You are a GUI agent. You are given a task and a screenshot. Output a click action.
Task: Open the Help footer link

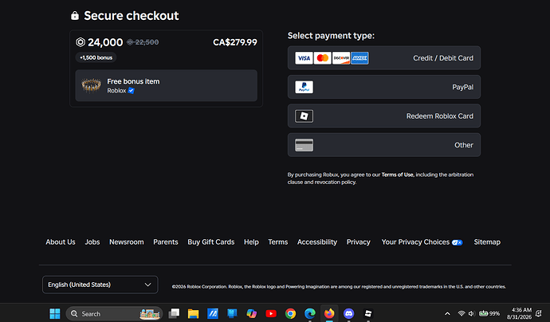pyautogui.click(x=251, y=242)
